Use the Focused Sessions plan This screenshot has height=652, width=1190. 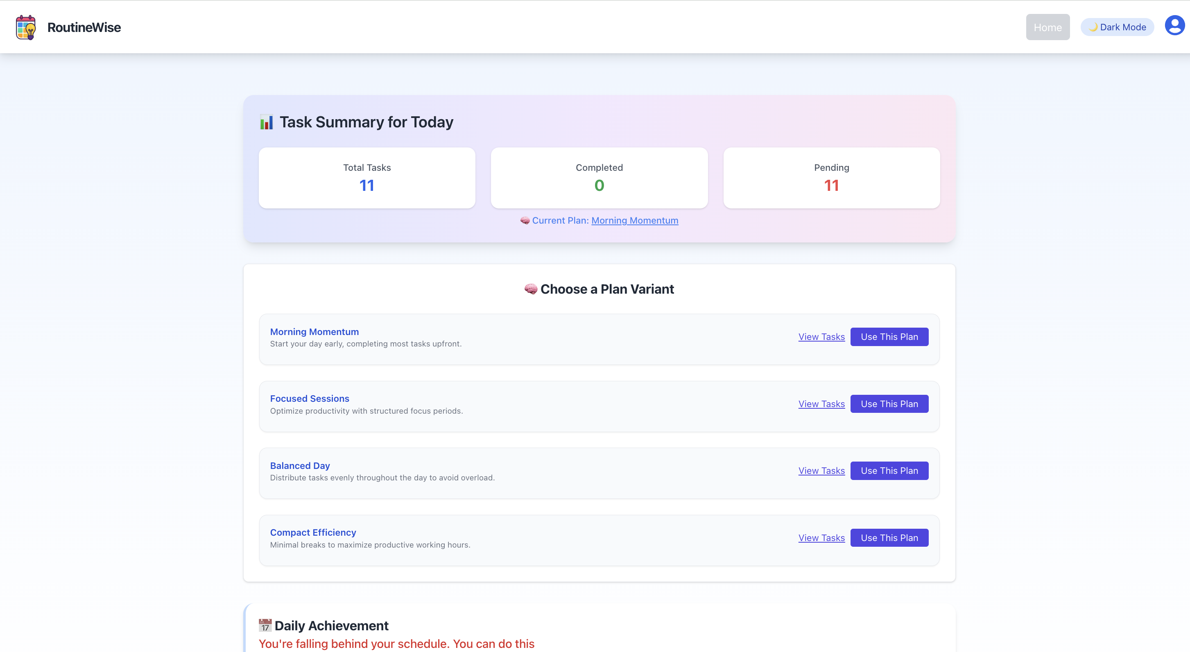[889, 404]
